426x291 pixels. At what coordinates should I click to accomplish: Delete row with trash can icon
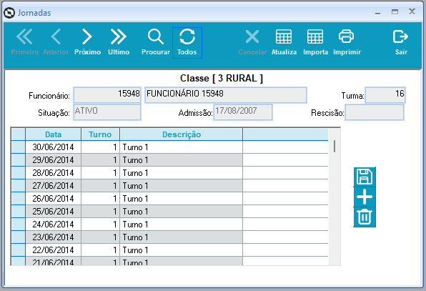coord(365,217)
